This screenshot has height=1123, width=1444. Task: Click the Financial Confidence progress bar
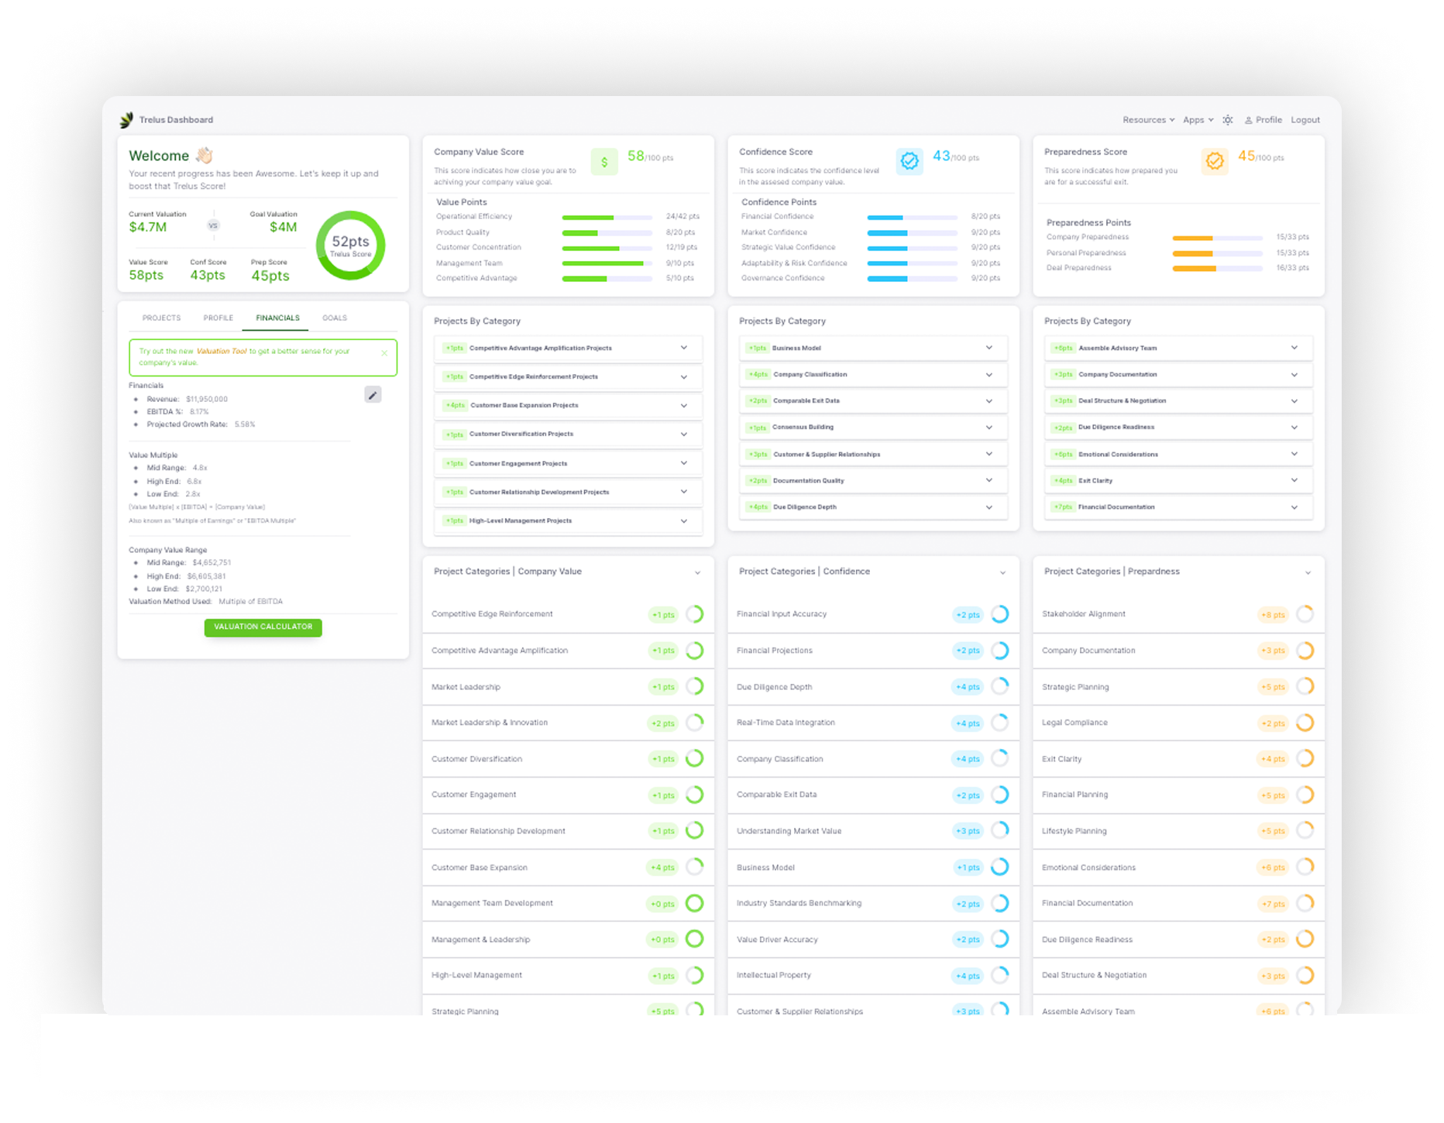pos(913,218)
